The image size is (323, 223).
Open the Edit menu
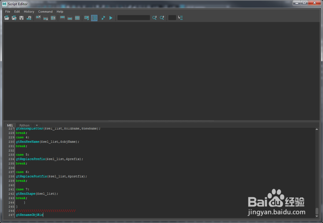17,12
